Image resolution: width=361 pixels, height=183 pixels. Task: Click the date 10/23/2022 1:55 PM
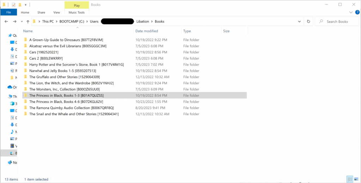(x=151, y=102)
